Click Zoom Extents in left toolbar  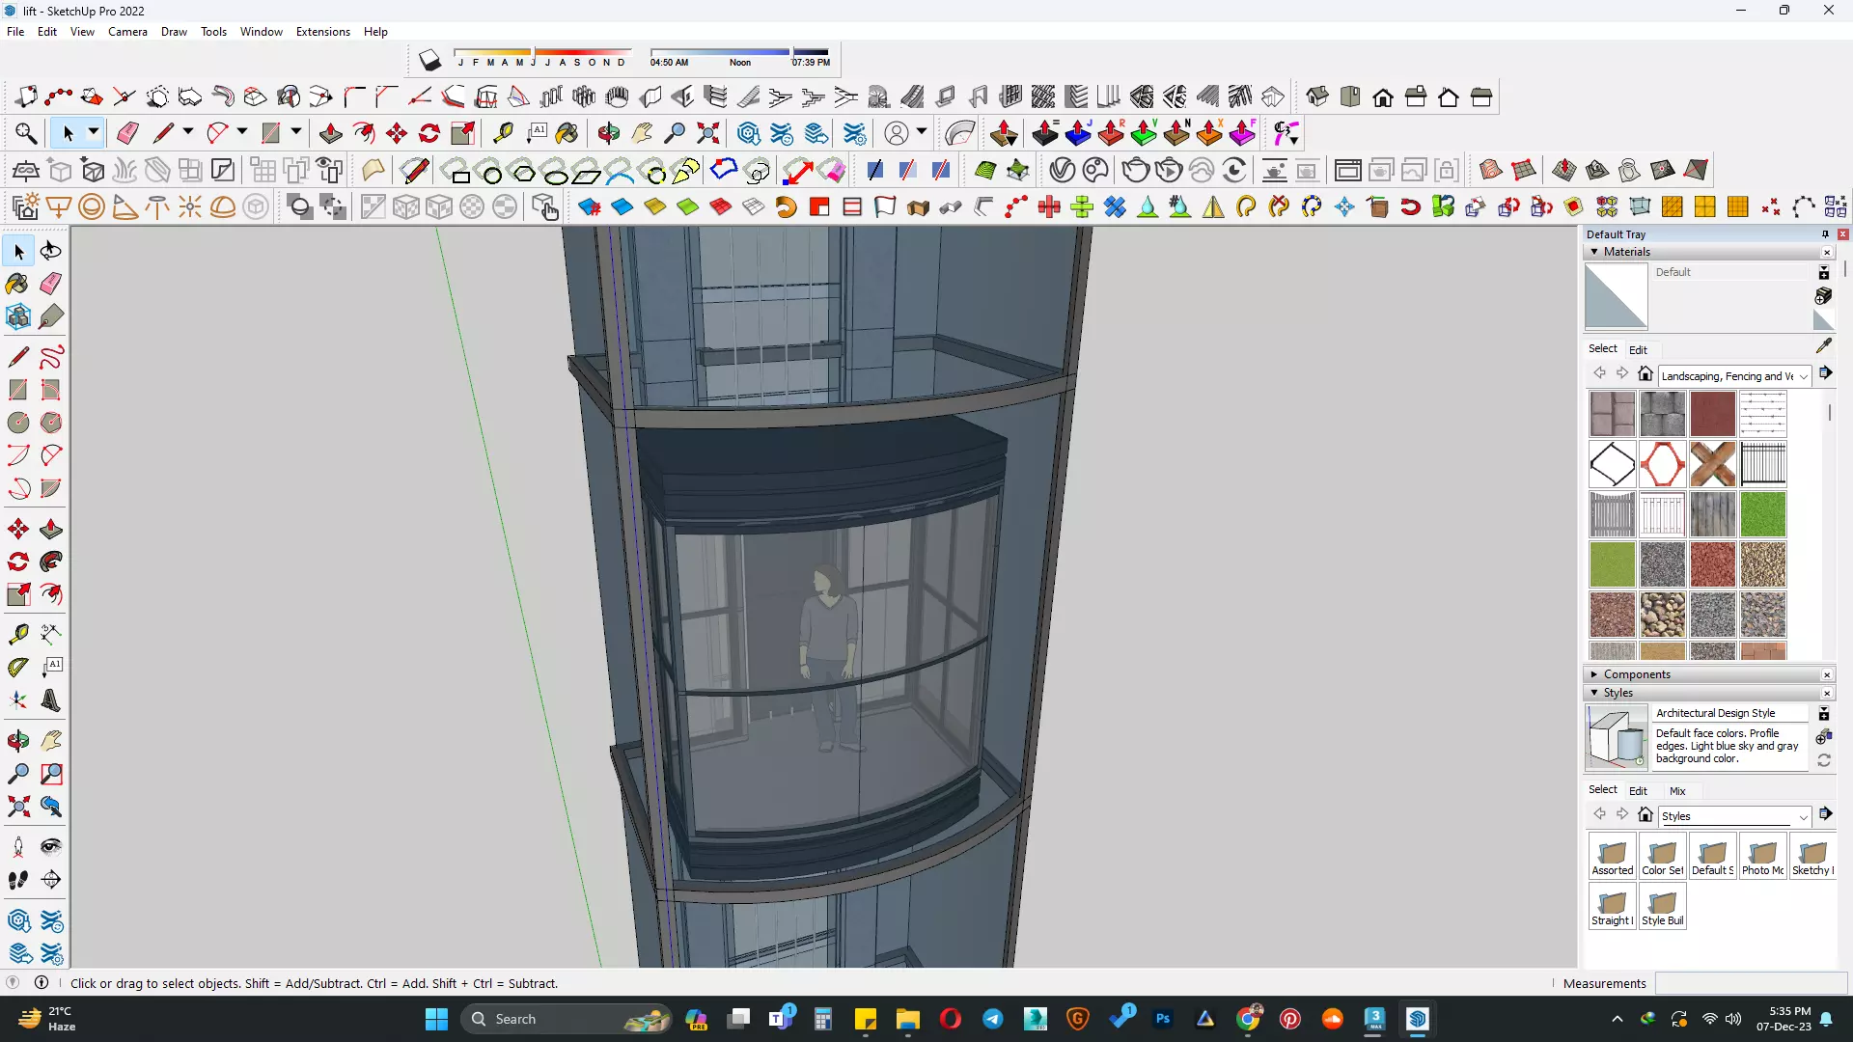point(18,807)
